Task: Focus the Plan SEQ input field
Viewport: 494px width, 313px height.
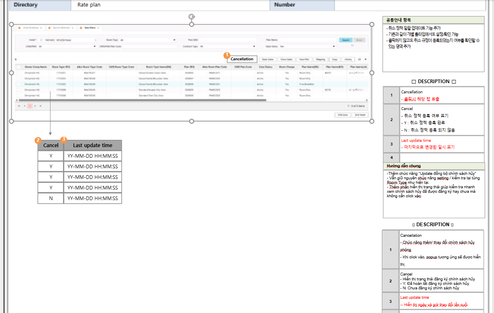Action: pos(228,40)
